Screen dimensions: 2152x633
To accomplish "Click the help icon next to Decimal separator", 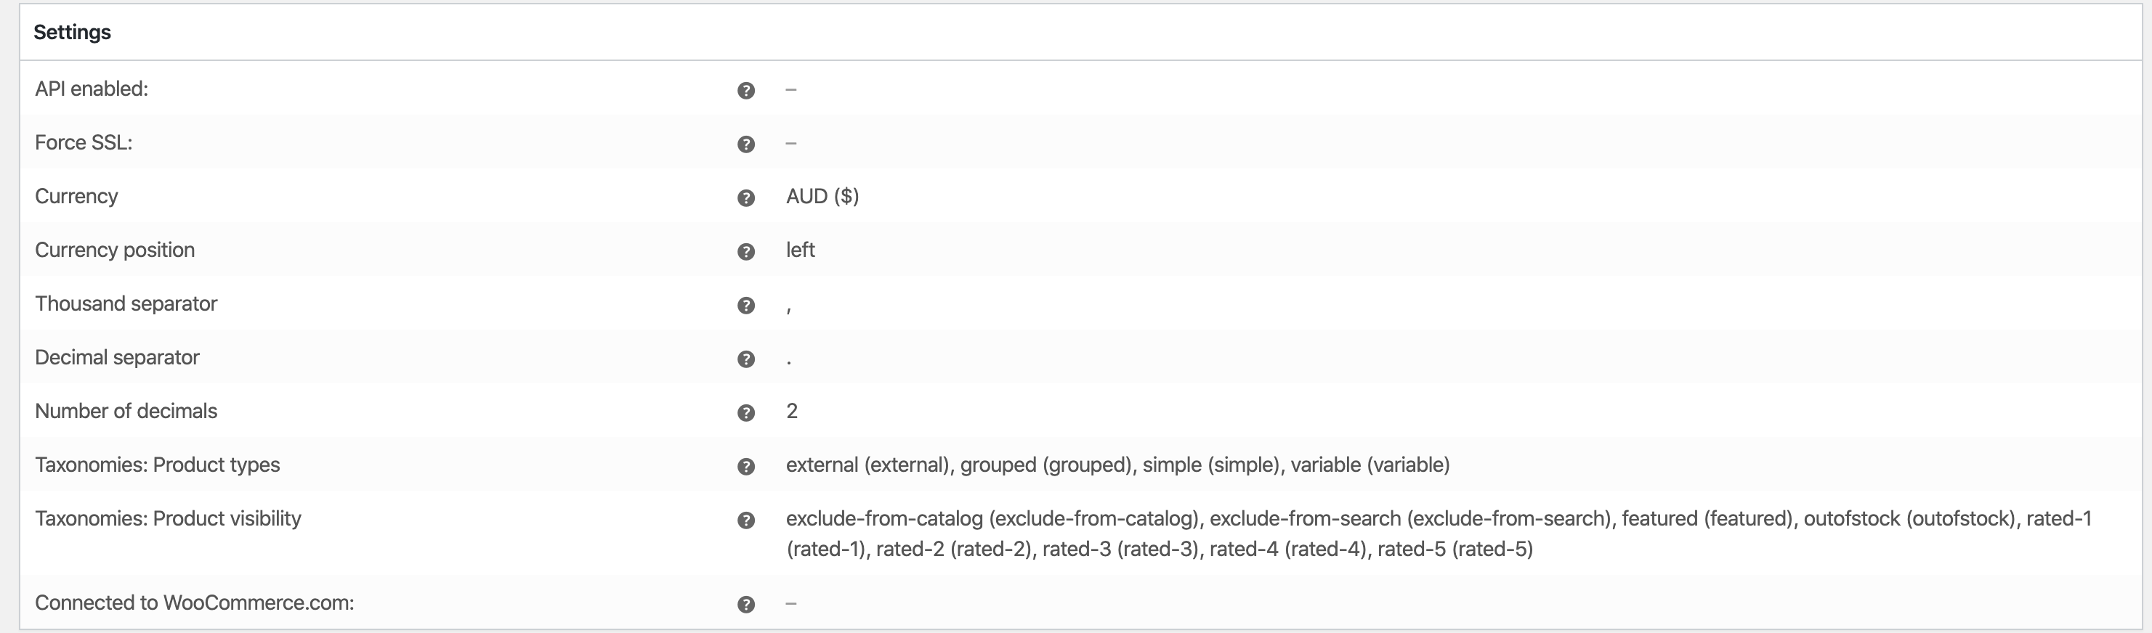I will tap(746, 359).
